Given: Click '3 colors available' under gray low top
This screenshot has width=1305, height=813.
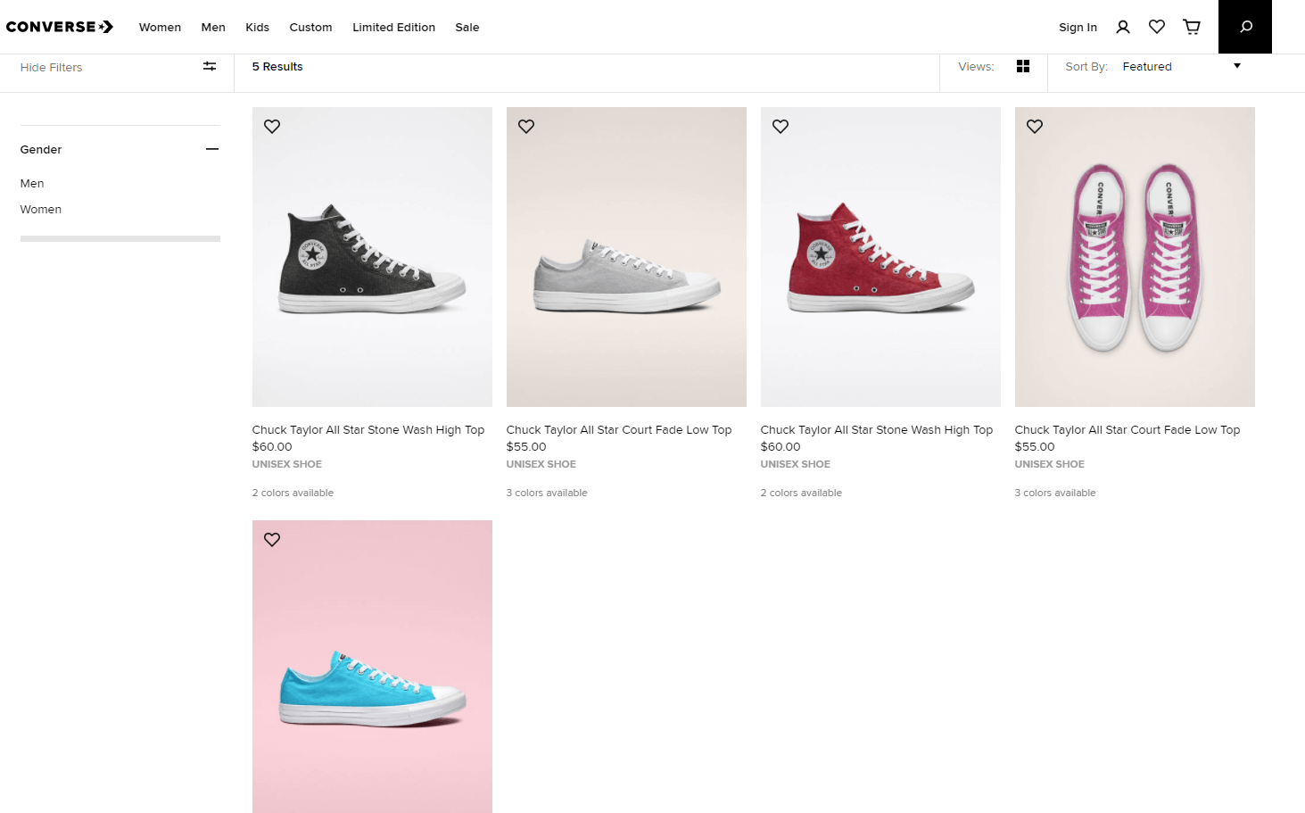Looking at the screenshot, I should 547,493.
